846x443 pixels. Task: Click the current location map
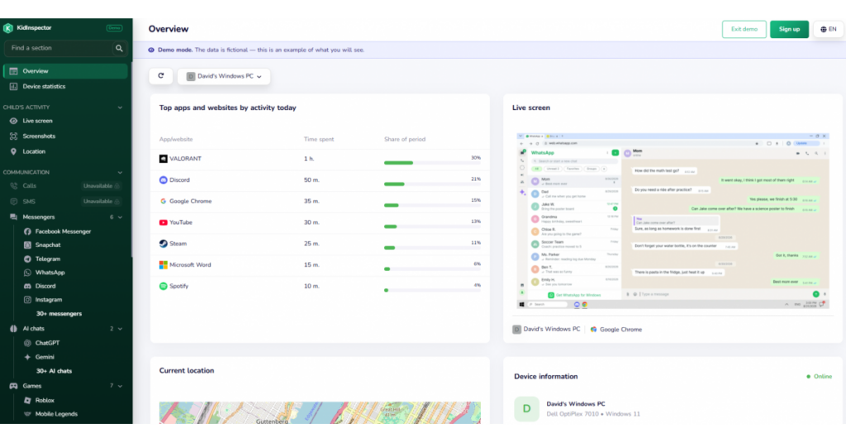[x=320, y=412]
